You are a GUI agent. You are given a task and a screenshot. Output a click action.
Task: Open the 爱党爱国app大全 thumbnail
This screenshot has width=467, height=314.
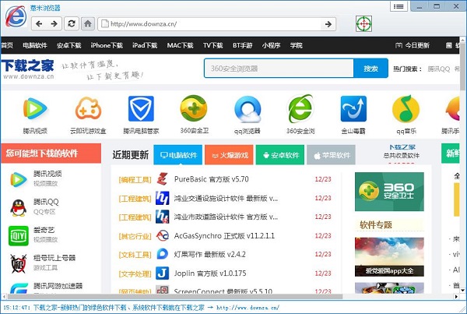click(x=389, y=257)
